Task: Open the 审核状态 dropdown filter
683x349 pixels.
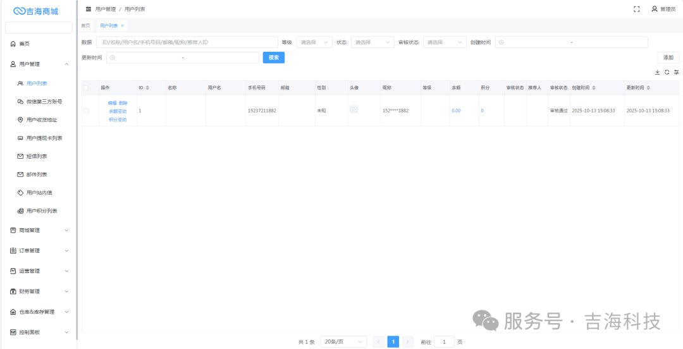Action: click(445, 42)
